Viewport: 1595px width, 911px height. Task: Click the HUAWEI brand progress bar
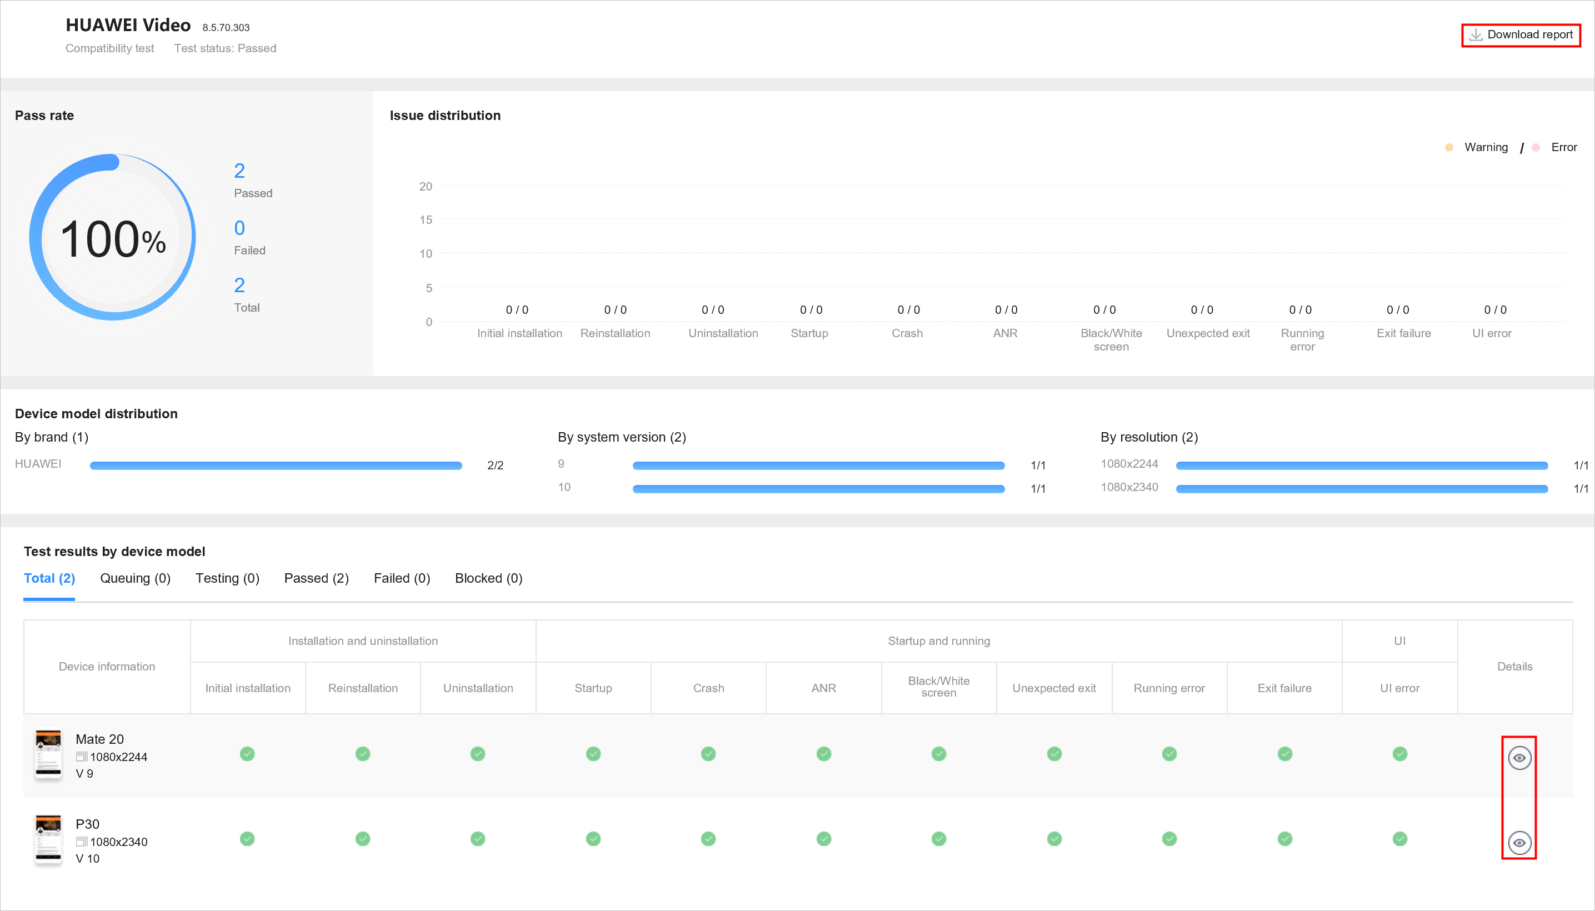pyautogui.click(x=276, y=465)
